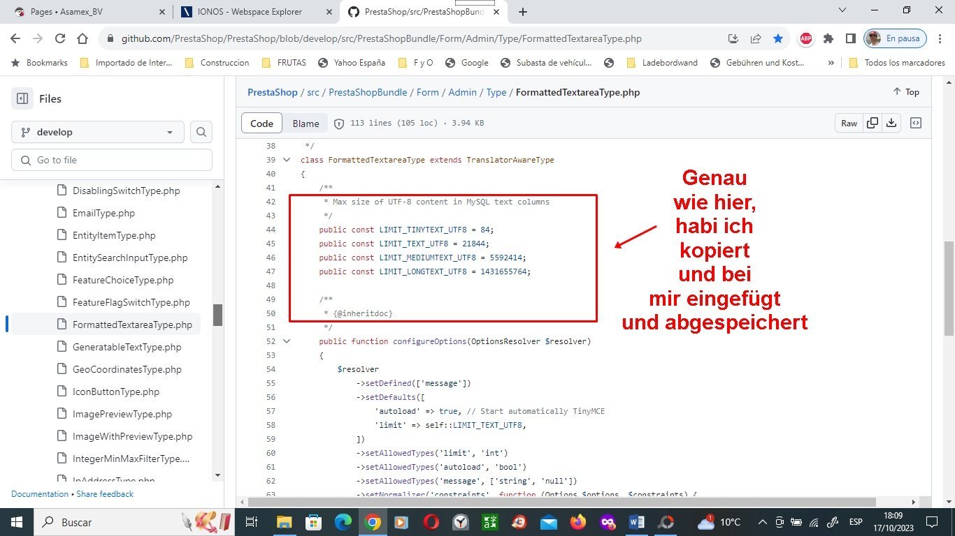The height and width of the screenshot is (536, 955).
Task: Open a new browser tab
Action: pyautogui.click(x=523, y=12)
